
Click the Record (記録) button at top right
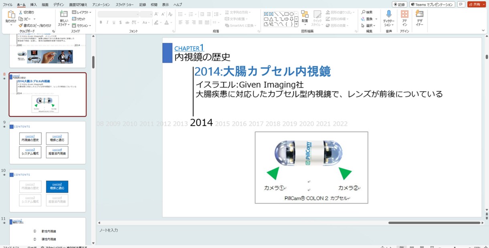pyautogui.click(x=400, y=4)
